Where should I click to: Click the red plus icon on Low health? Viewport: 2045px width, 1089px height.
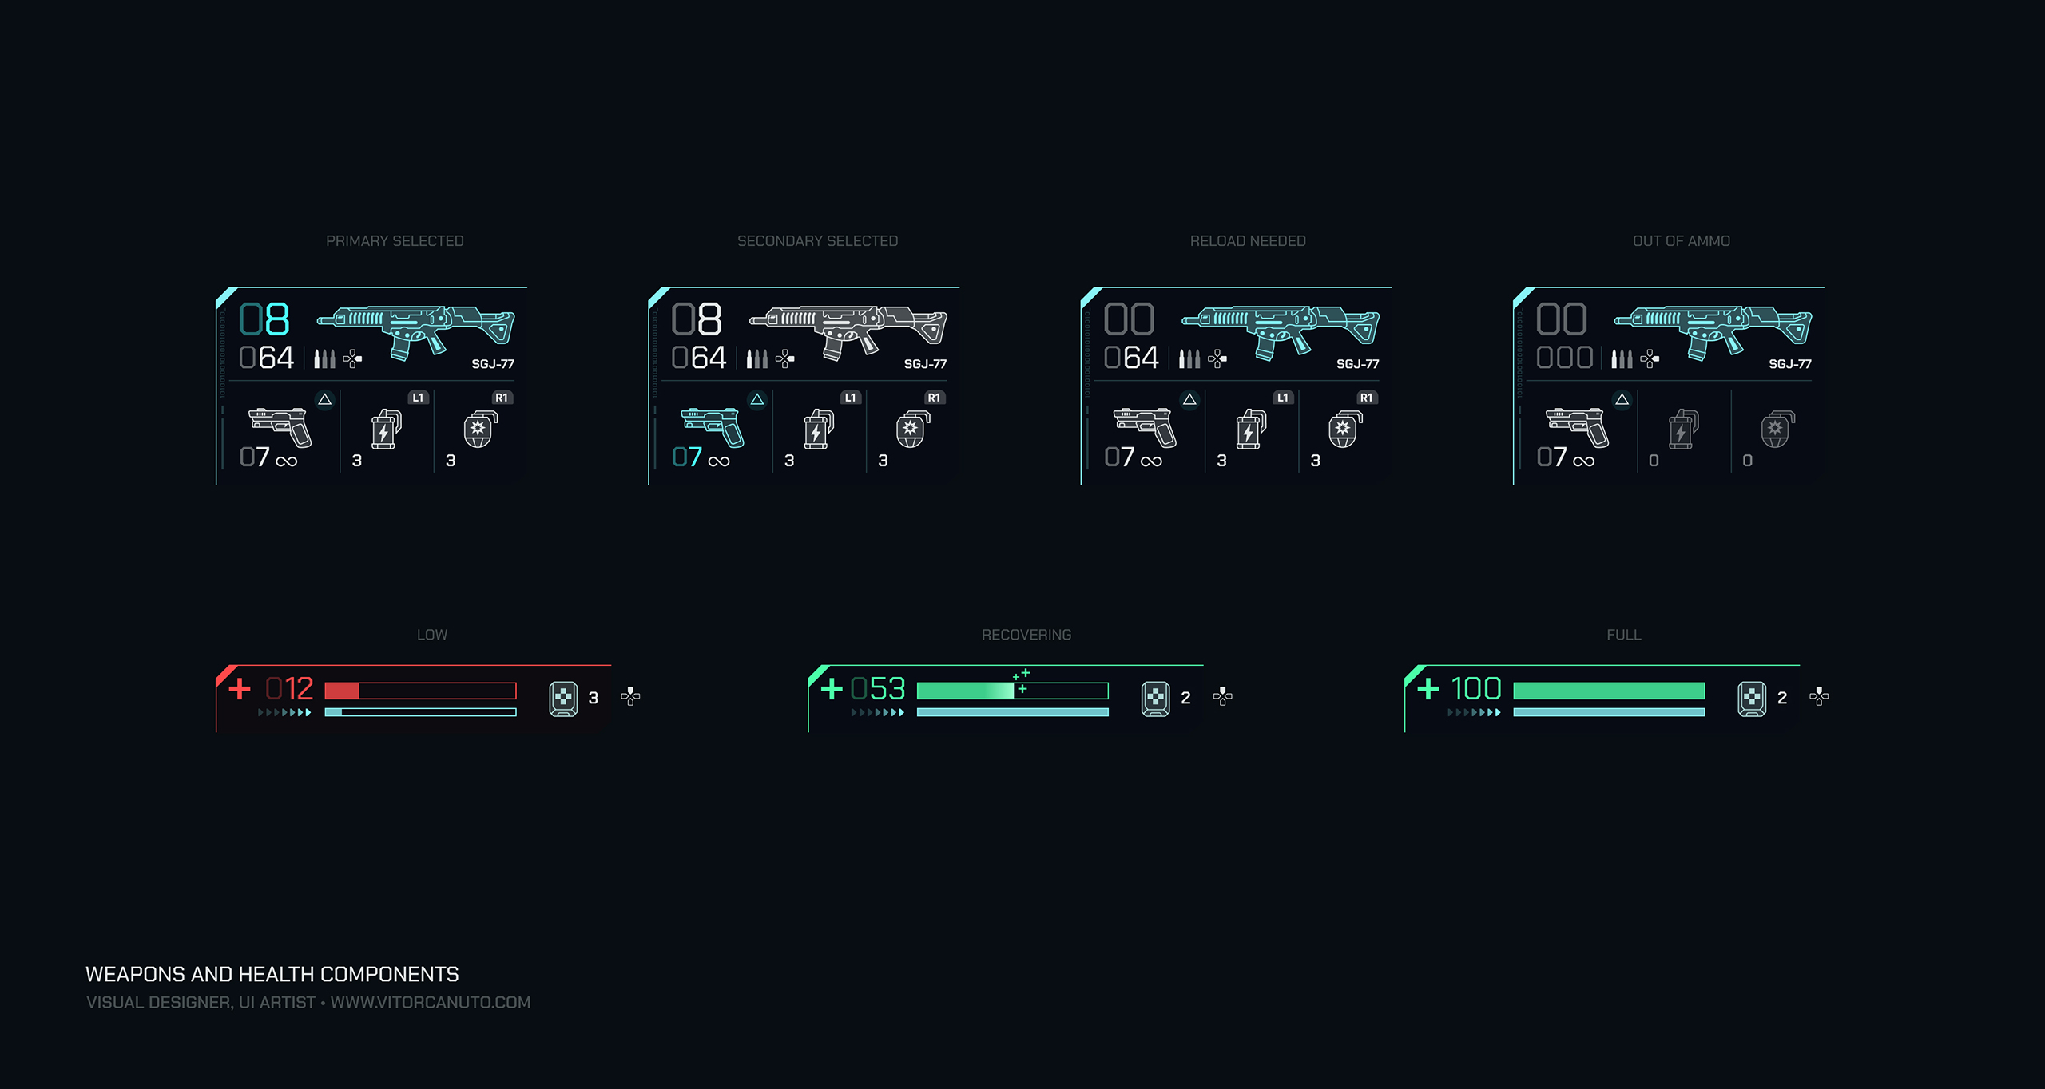click(x=240, y=688)
